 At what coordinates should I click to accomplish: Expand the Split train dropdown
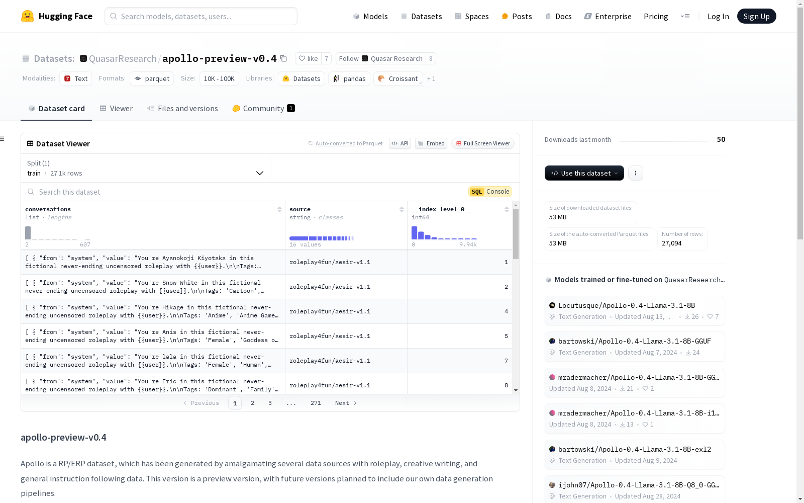(x=146, y=168)
